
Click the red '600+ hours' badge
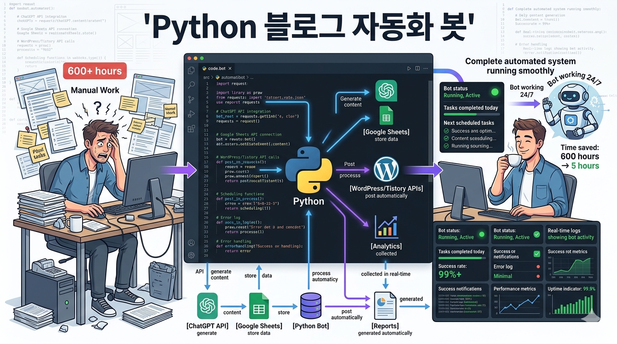[x=95, y=71]
